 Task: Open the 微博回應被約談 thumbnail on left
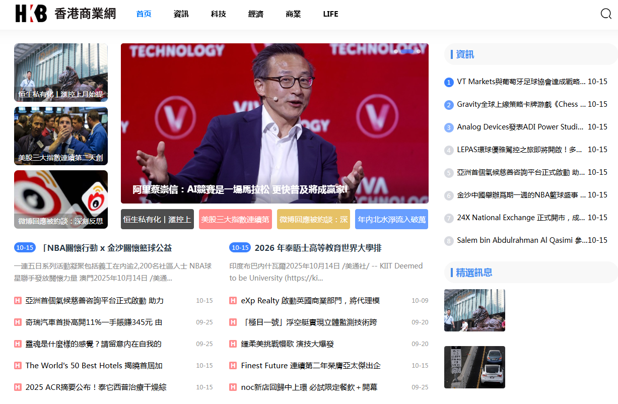61,199
